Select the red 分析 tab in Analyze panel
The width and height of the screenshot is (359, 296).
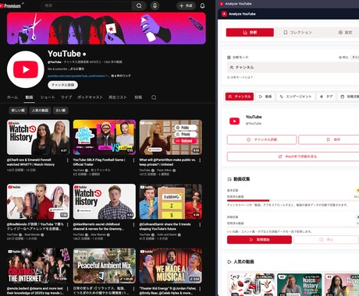(x=250, y=33)
